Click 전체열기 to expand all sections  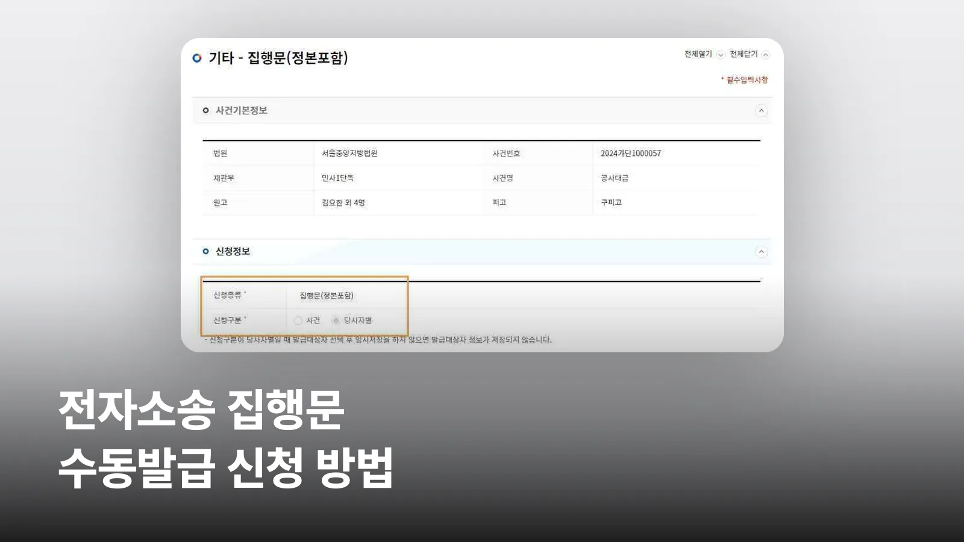704,54
